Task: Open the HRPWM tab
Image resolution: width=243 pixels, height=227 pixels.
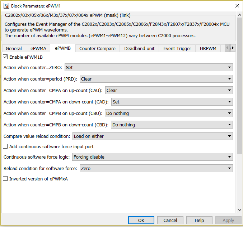Action: [208, 49]
